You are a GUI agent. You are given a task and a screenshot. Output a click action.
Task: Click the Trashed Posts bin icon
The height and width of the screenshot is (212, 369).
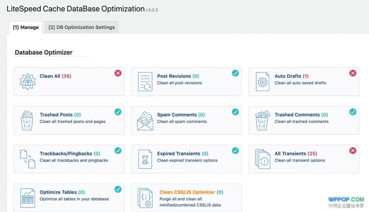point(27,120)
